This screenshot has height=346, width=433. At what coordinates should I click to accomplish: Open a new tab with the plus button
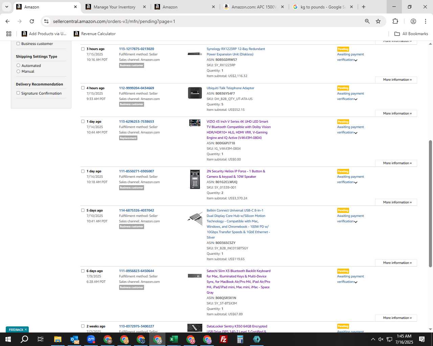(364, 7)
